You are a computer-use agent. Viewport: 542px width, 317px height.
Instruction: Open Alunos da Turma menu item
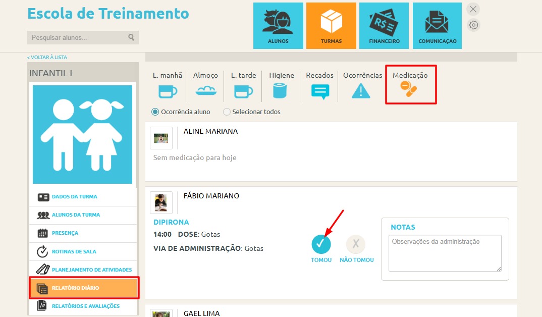[x=83, y=215]
